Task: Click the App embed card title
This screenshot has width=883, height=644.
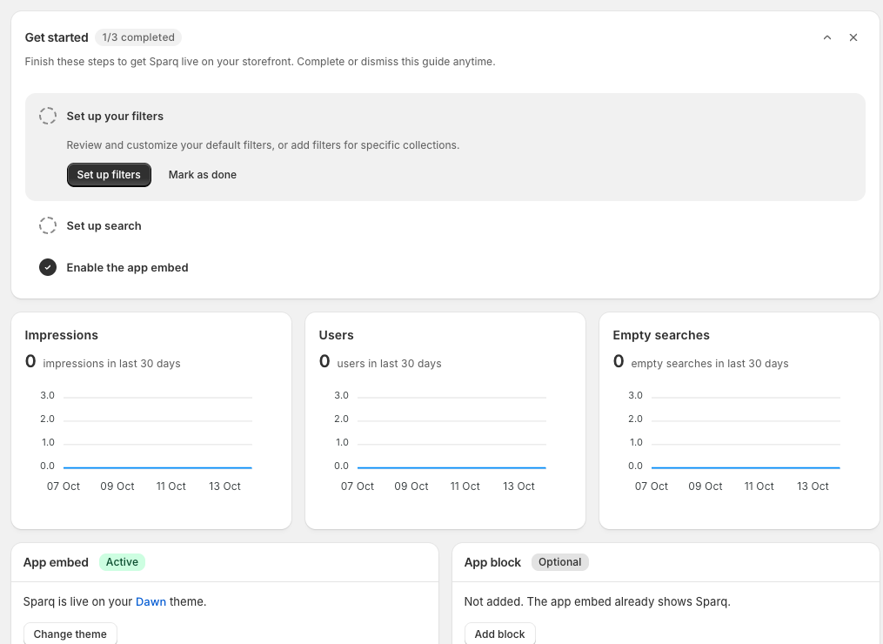Action: [56, 562]
